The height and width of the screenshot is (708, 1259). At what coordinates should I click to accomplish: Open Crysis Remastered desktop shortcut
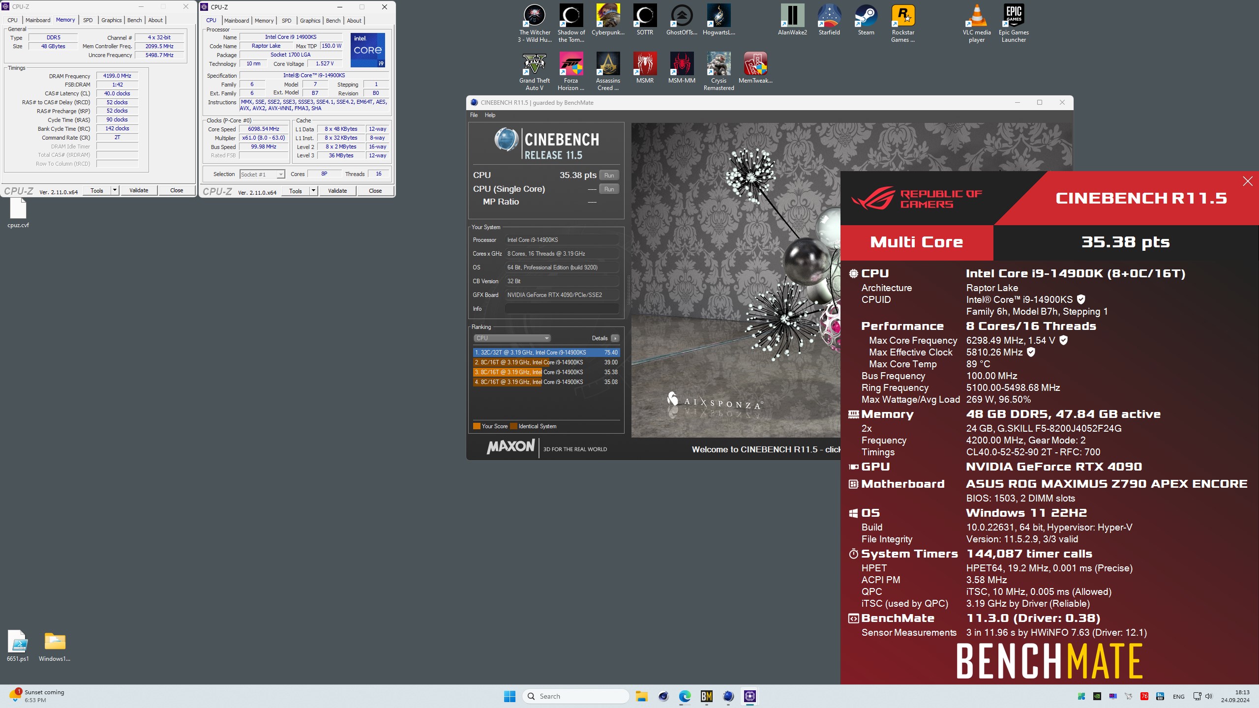(x=719, y=71)
